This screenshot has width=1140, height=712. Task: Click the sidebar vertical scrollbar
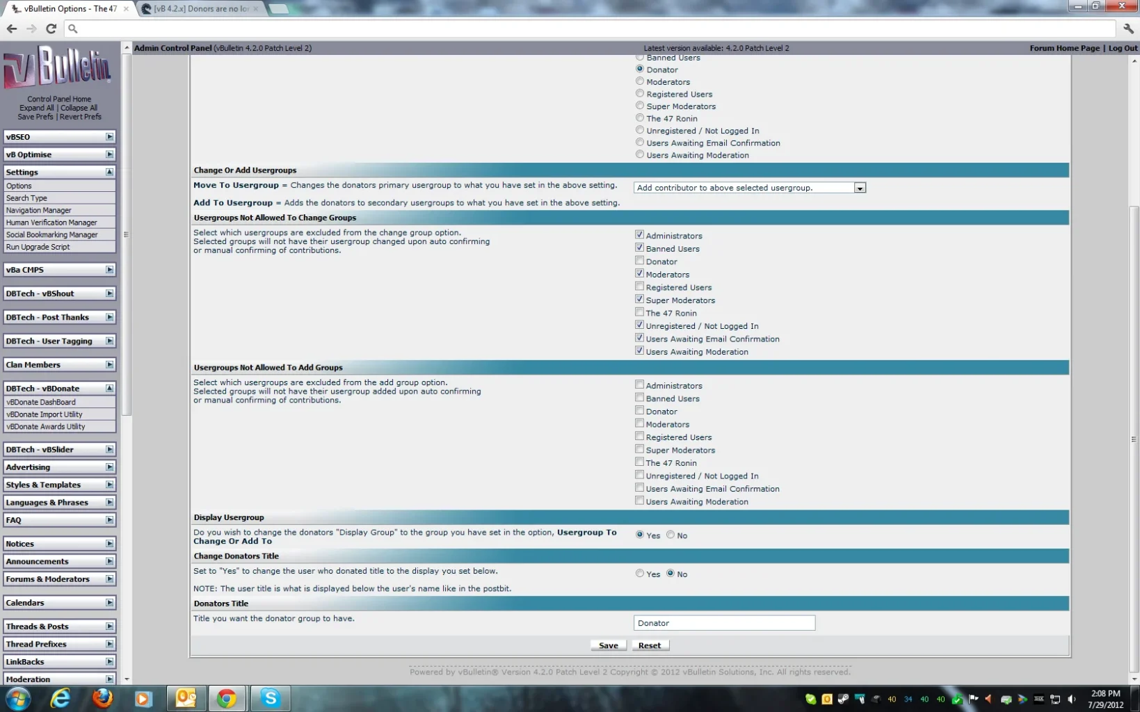[x=127, y=234]
